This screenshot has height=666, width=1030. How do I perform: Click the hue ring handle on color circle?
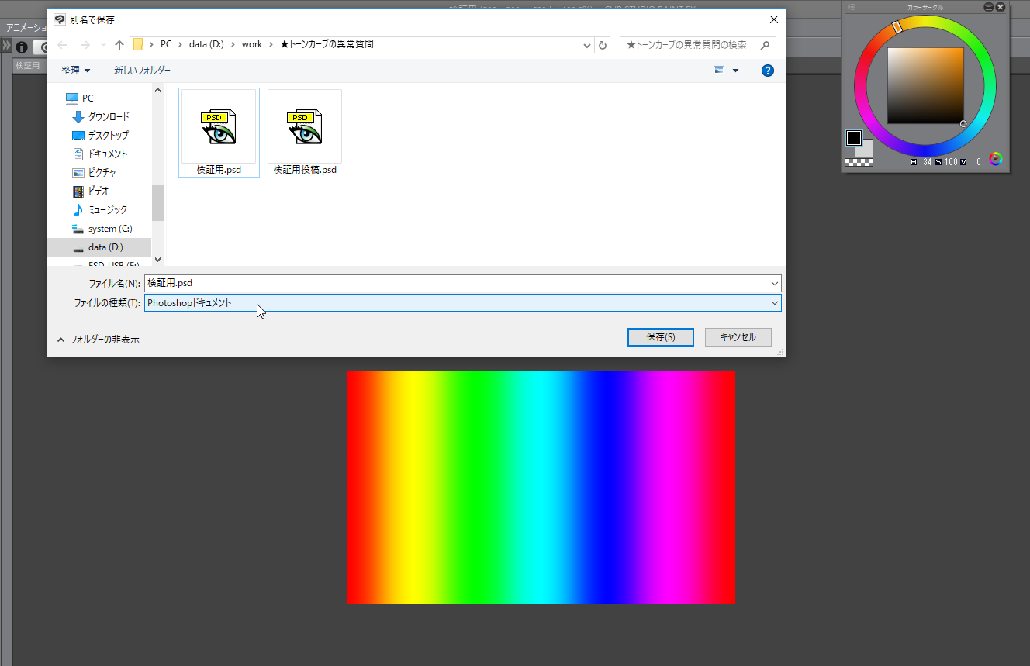pos(897,27)
